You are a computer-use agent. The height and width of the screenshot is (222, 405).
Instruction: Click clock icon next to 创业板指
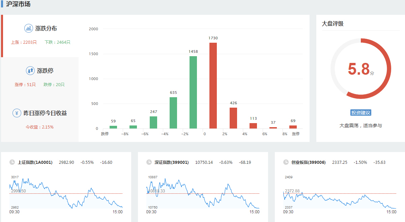click(286, 162)
